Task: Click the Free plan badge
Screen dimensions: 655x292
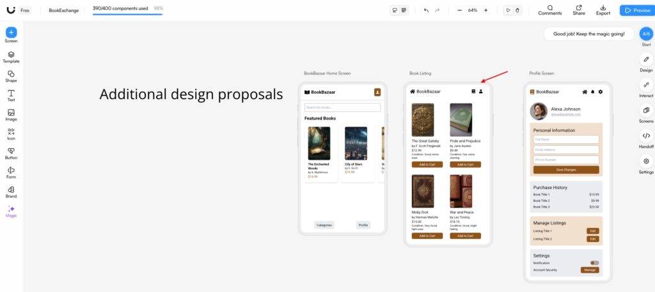Action: (x=25, y=10)
